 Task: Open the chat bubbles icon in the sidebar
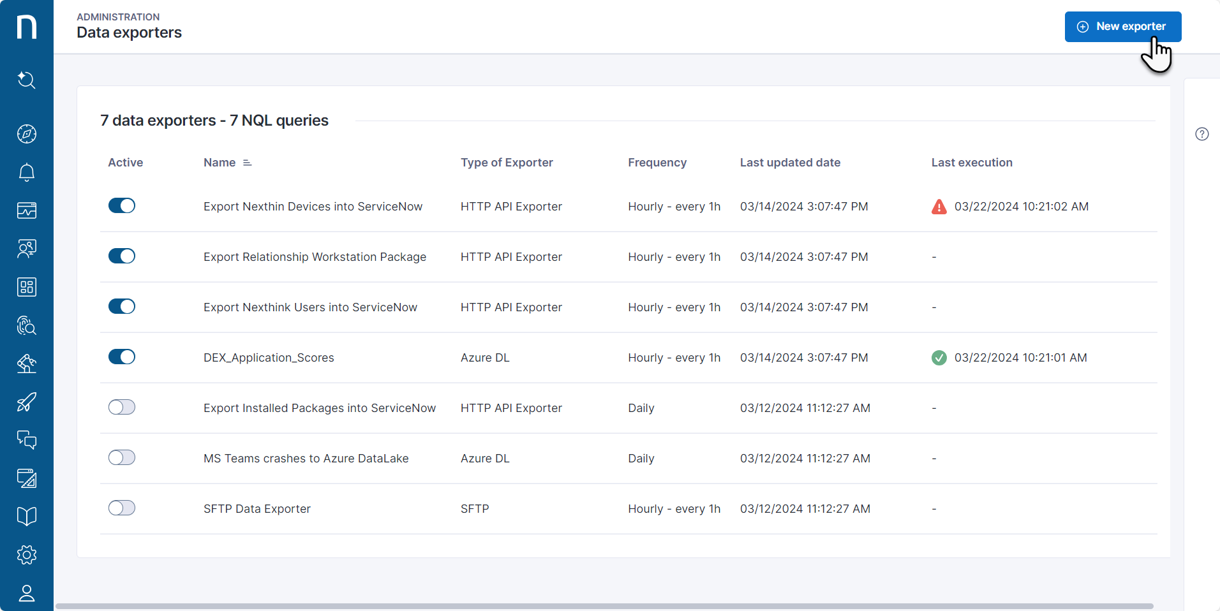point(26,440)
